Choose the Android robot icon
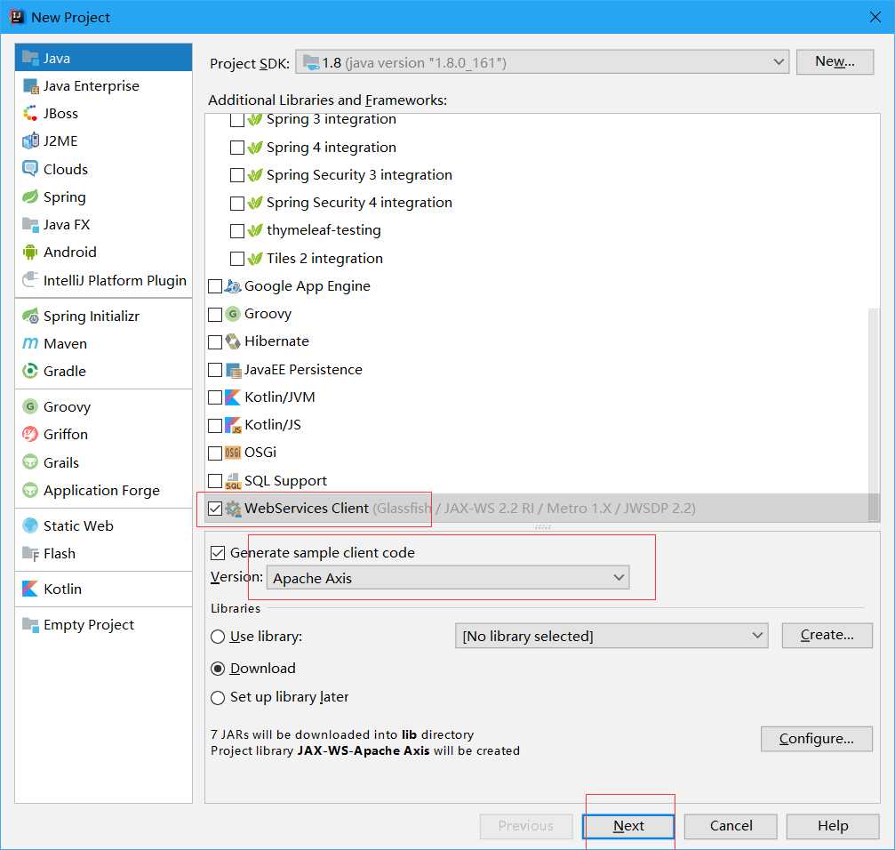This screenshot has width=895, height=850. pyautogui.click(x=30, y=253)
